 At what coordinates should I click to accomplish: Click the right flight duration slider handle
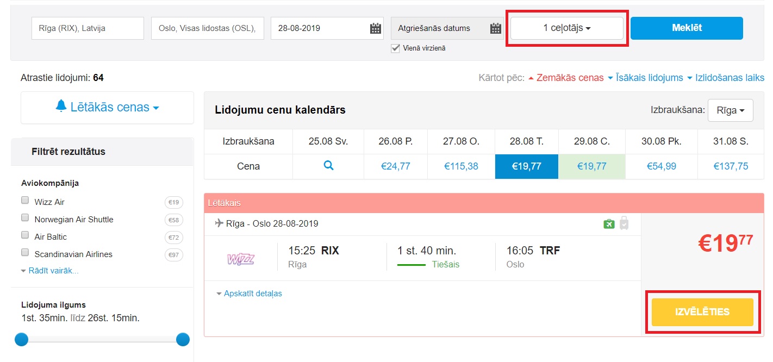(x=183, y=340)
